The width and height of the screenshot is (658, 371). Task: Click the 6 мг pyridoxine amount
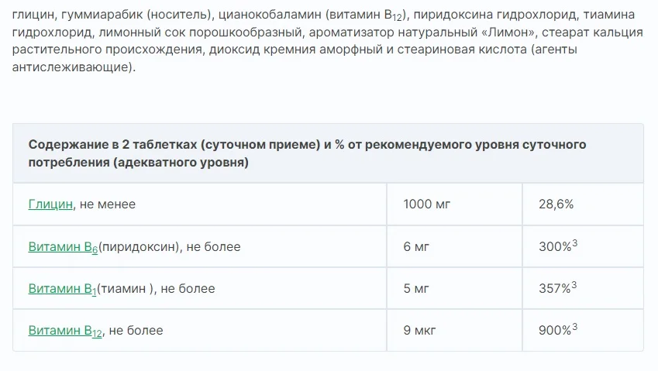tap(416, 247)
